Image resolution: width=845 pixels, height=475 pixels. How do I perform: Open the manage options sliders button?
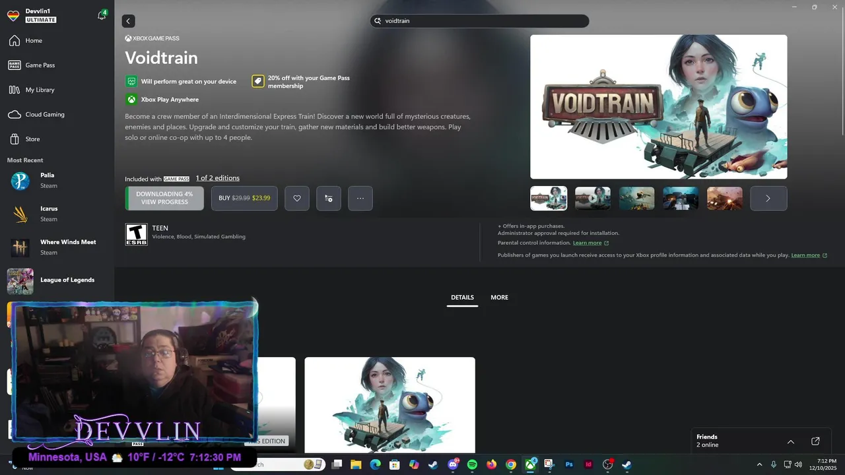(x=329, y=199)
